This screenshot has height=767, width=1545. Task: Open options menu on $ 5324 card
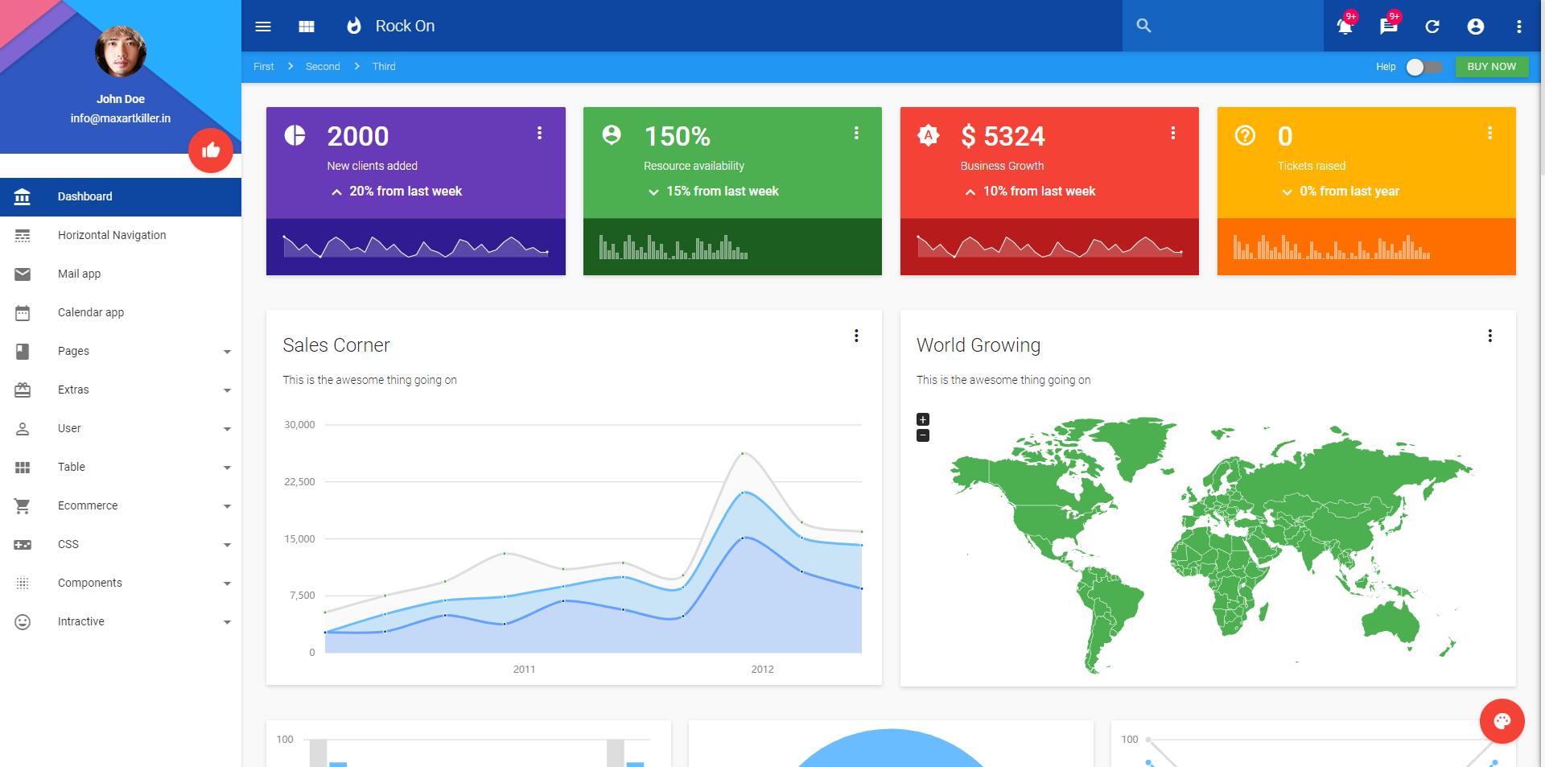pos(1172,133)
